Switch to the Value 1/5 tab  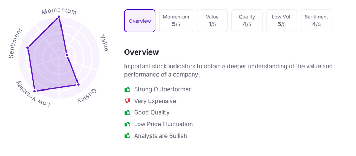(x=212, y=21)
